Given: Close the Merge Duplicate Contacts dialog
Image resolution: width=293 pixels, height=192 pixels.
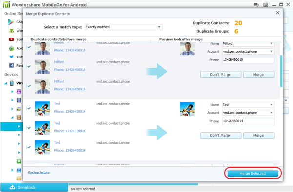Looking at the screenshot, I should 278,13.
